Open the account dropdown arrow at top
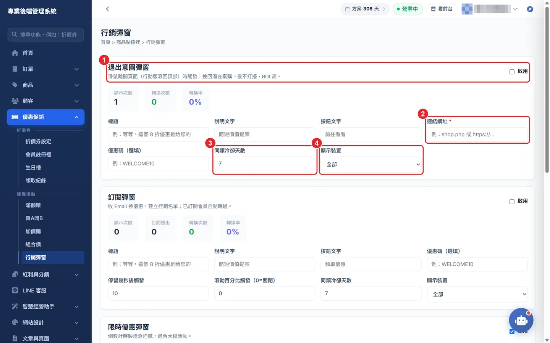 (x=515, y=9)
